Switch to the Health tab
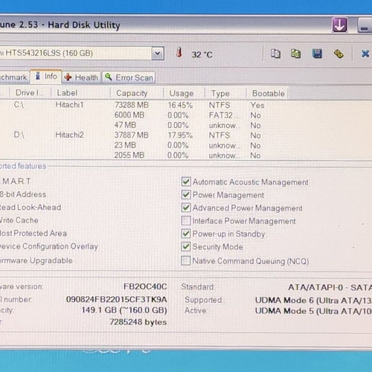The height and width of the screenshot is (372, 372). tap(81, 77)
